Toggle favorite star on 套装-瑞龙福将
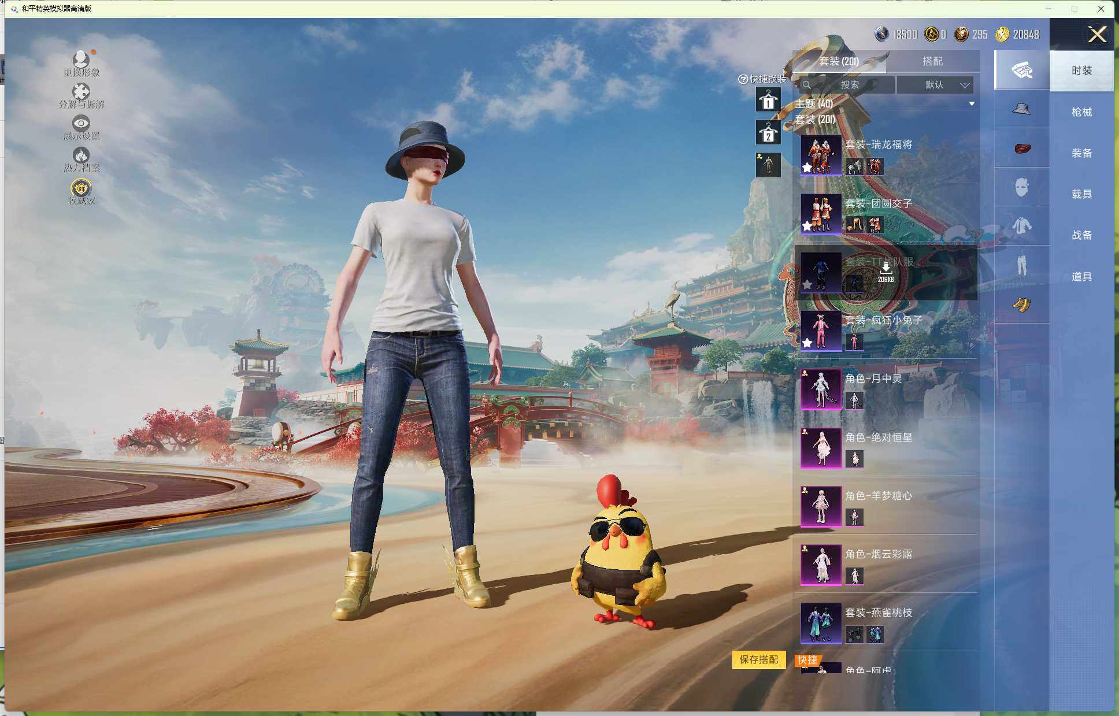Screen dimensions: 1119x716 tap(807, 168)
